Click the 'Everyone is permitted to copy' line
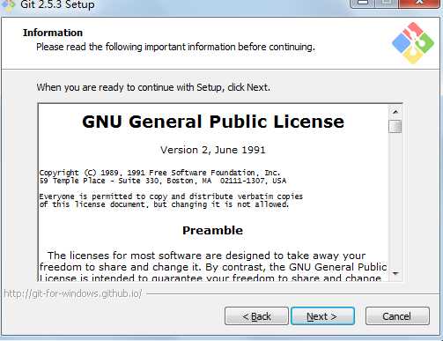443x341 pixels. coord(171,196)
